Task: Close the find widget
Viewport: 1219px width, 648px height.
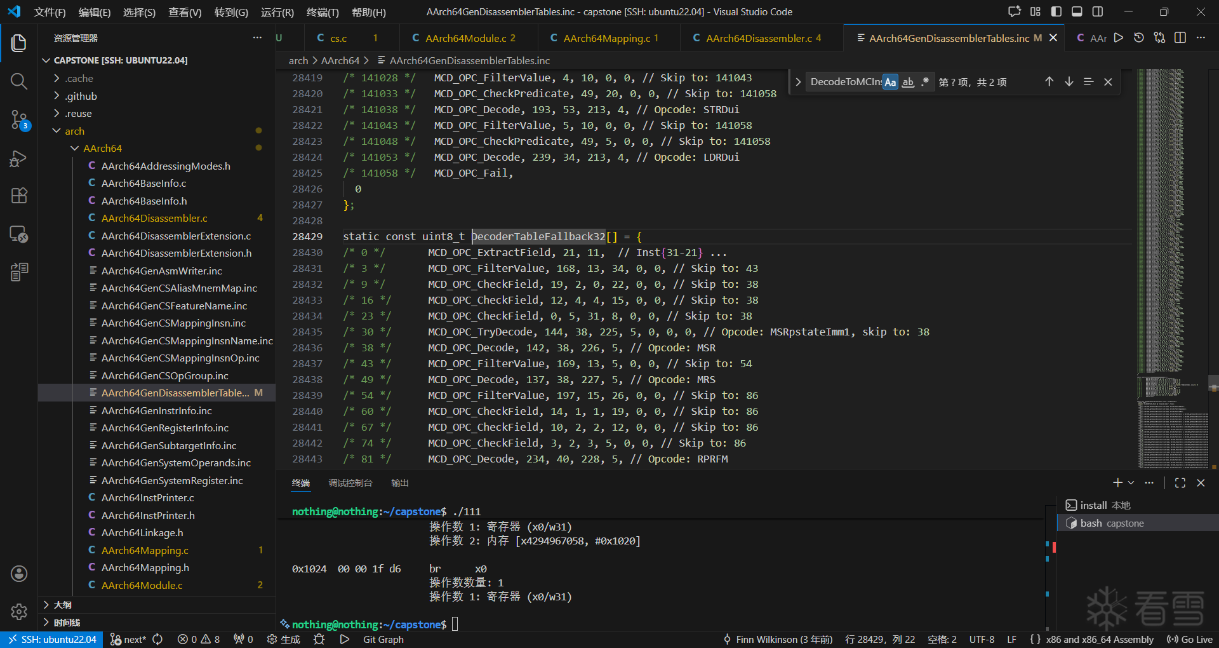Action: point(1108,82)
